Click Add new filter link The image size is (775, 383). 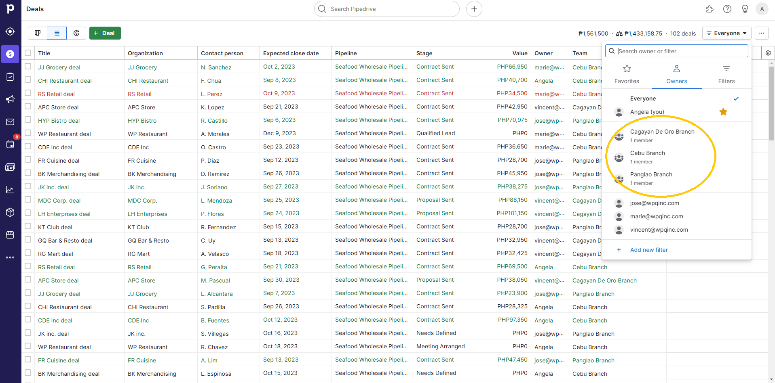coord(649,250)
